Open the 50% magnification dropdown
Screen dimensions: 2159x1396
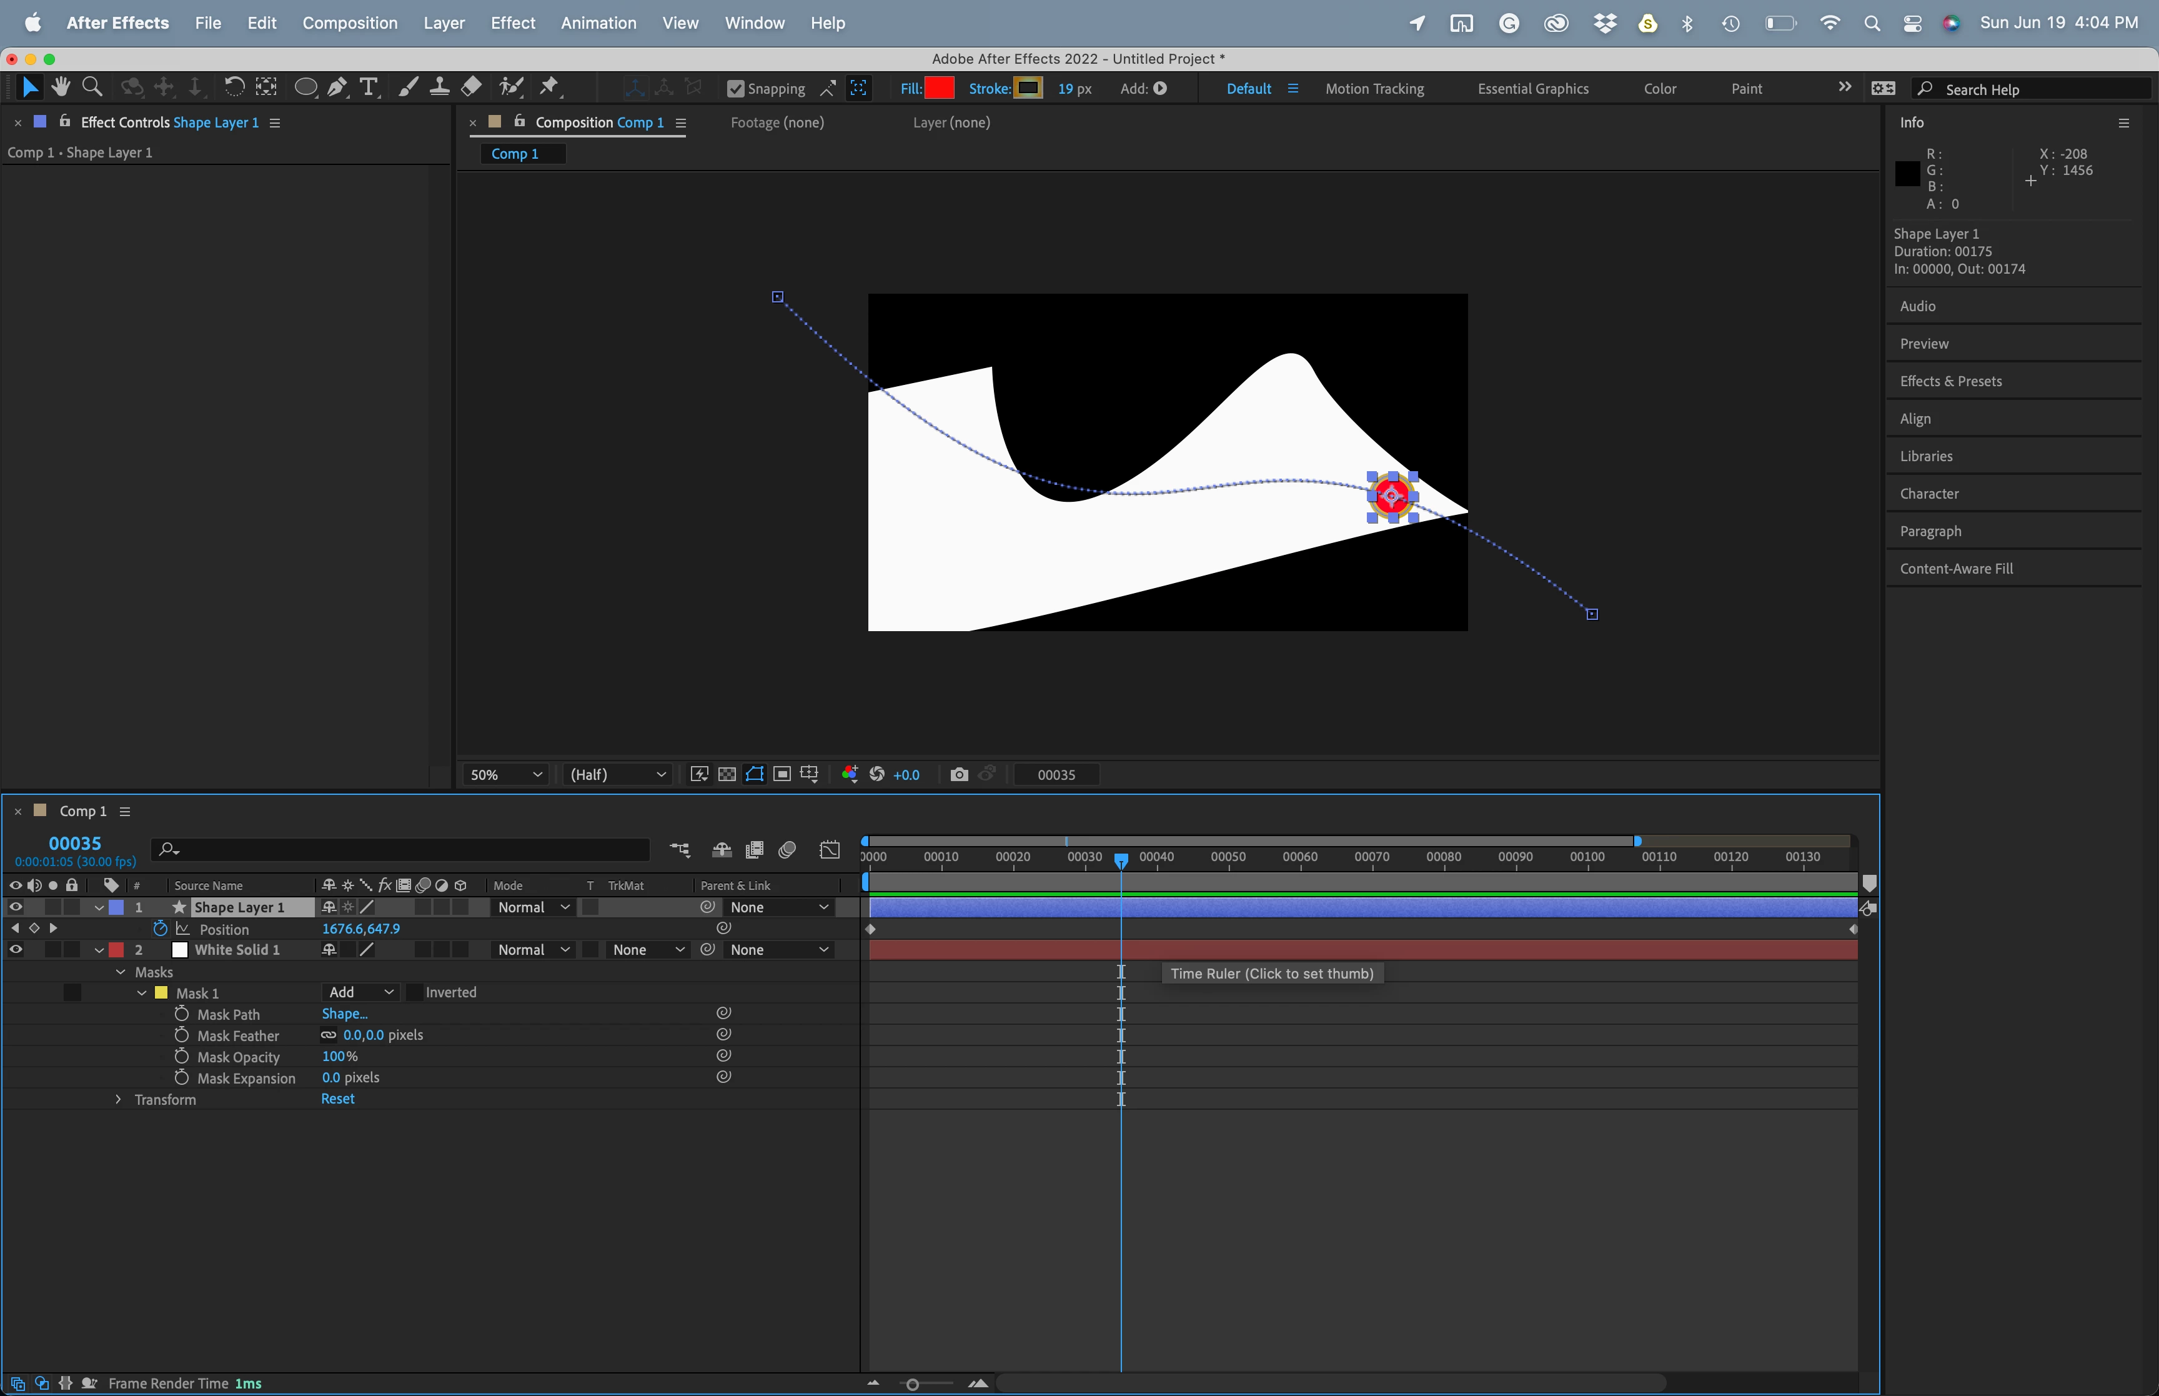pyautogui.click(x=505, y=774)
